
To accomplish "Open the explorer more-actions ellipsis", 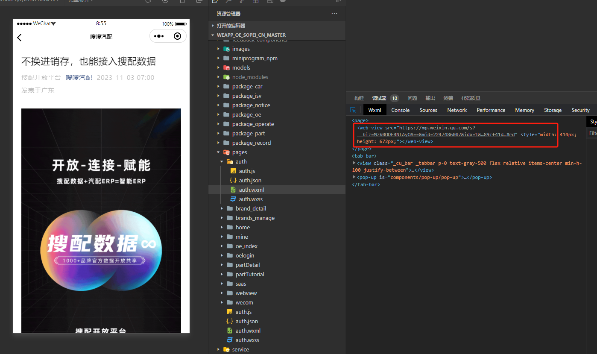I will click(334, 14).
